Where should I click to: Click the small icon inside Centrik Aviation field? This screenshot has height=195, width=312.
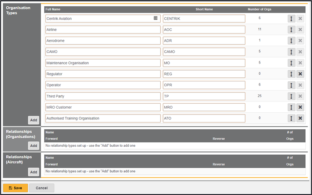155,18
